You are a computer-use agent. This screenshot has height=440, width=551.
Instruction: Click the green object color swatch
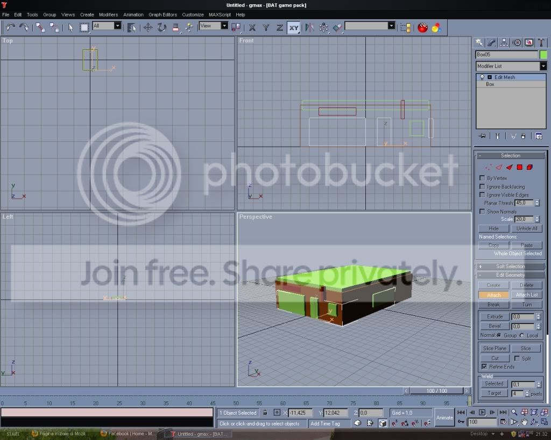pos(543,54)
